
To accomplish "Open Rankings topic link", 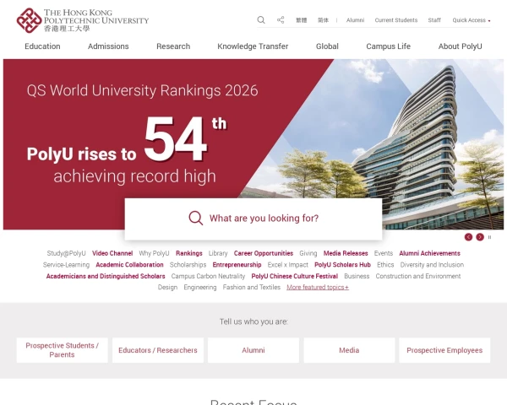I will pyautogui.click(x=189, y=253).
